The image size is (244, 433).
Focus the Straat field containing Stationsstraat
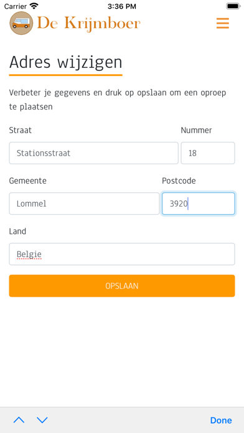[x=93, y=153]
